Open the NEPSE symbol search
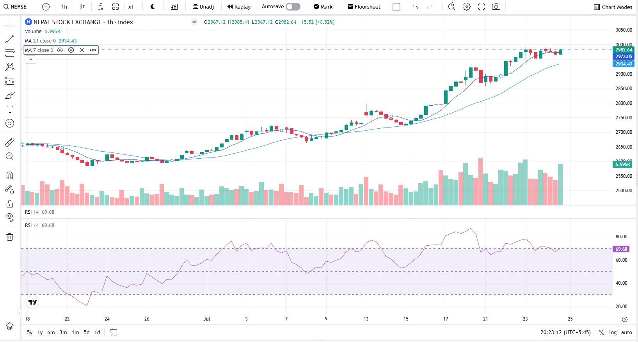The height and width of the screenshot is (342, 638). [x=16, y=7]
